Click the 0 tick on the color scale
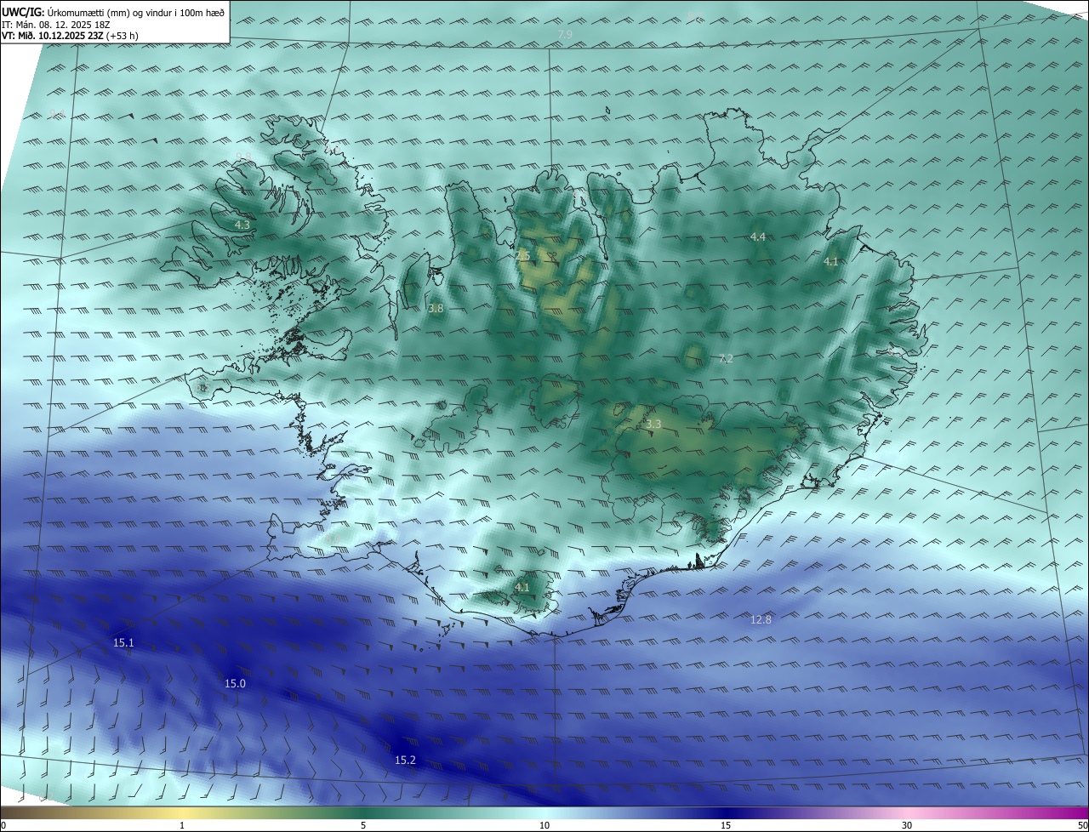 click(x=3, y=825)
